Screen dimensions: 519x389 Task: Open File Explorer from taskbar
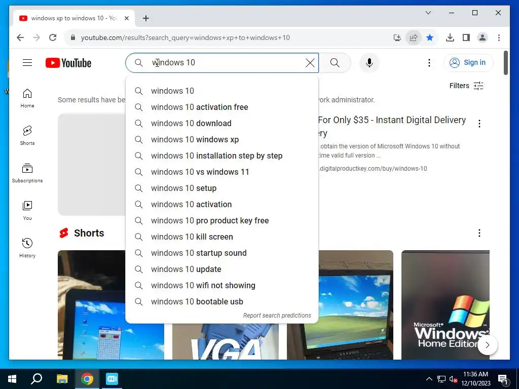coord(62,379)
